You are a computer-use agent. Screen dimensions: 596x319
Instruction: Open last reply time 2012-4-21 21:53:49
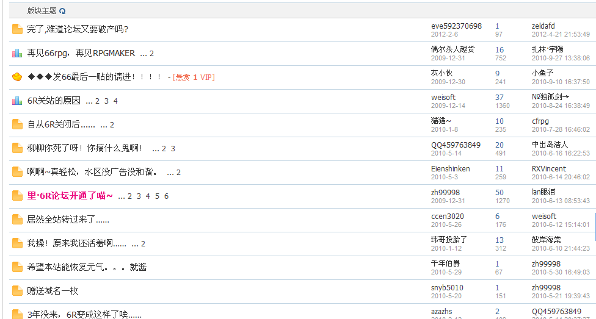[x=561, y=35]
